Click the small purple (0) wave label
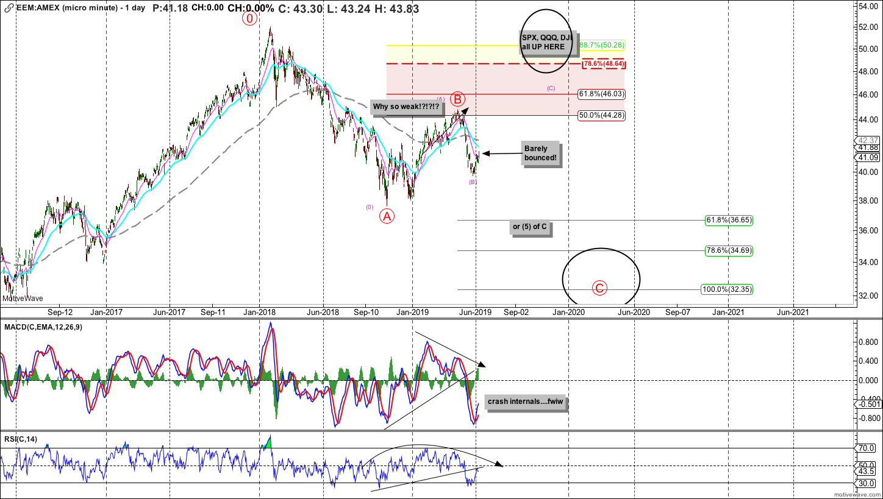The image size is (883, 499). [x=370, y=207]
